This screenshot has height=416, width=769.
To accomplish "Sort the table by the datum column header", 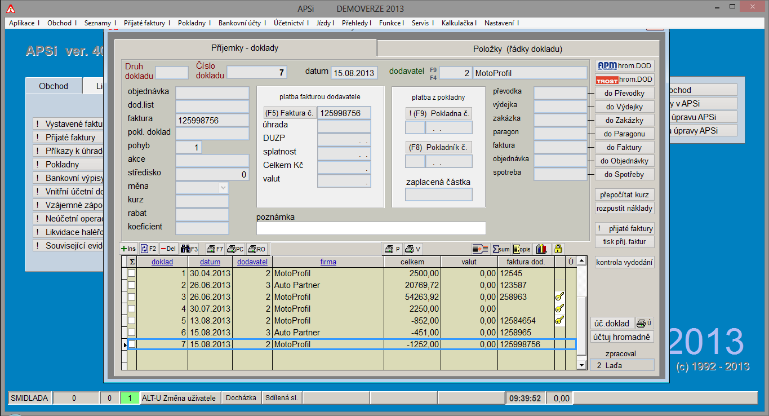I will [210, 262].
